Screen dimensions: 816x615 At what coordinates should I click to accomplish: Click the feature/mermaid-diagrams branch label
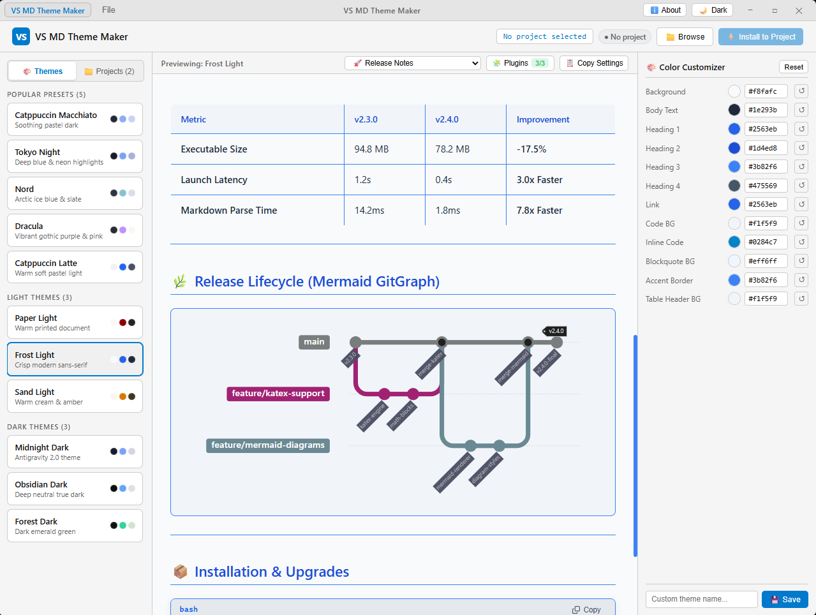pyautogui.click(x=268, y=445)
